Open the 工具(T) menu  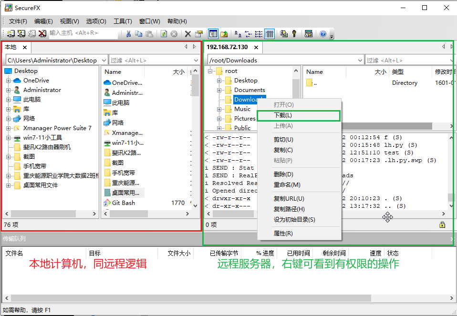[x=123, y=21]
